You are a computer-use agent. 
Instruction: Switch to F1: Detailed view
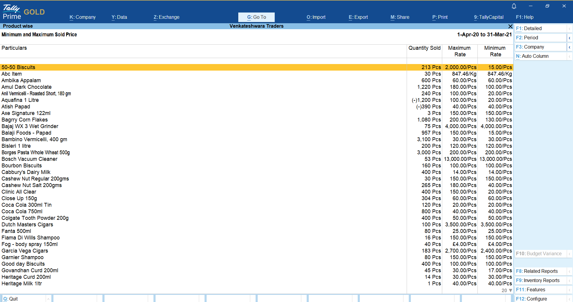pos(540,29)
